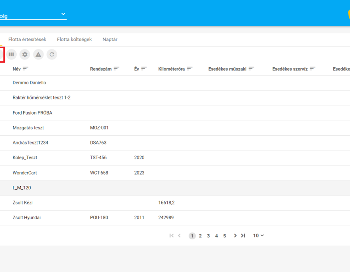Go to page 5
This screenshot has height=272, width=350.
pyautogui.click(x=224, y=236)
